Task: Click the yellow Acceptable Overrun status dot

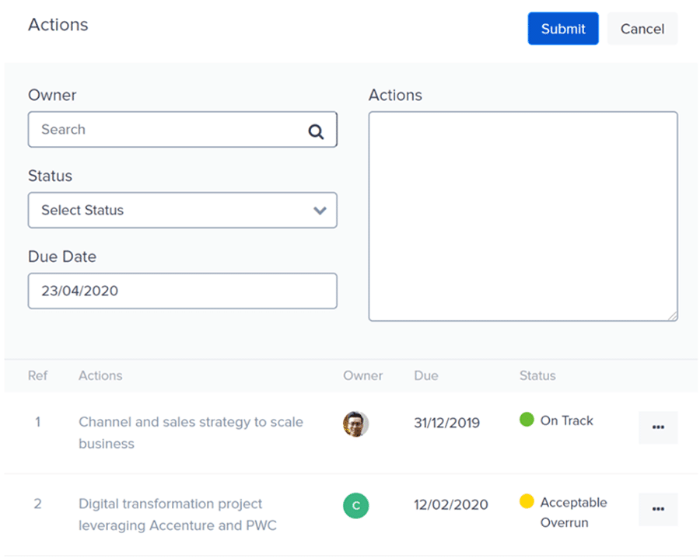Action: click(x=527, y=501)
